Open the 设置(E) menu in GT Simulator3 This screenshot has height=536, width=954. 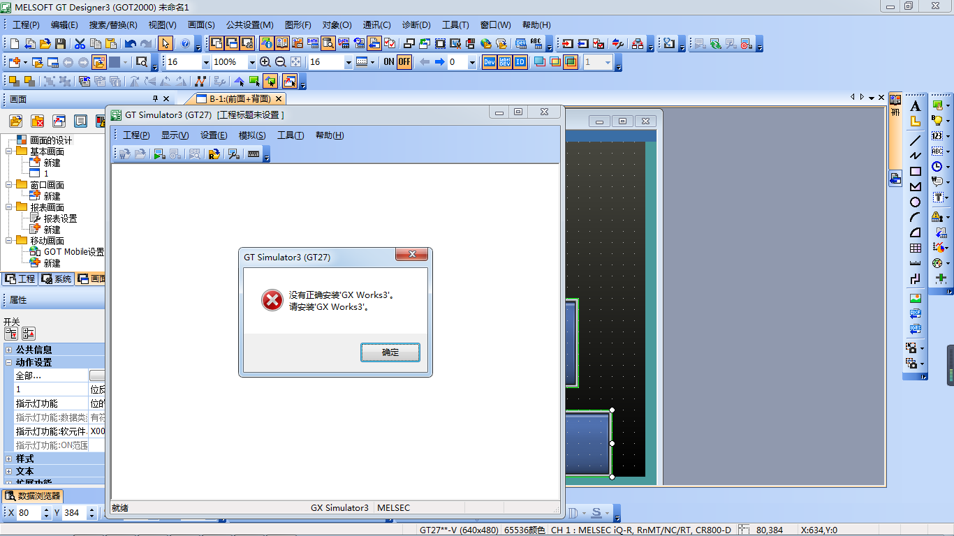point(214,135)
